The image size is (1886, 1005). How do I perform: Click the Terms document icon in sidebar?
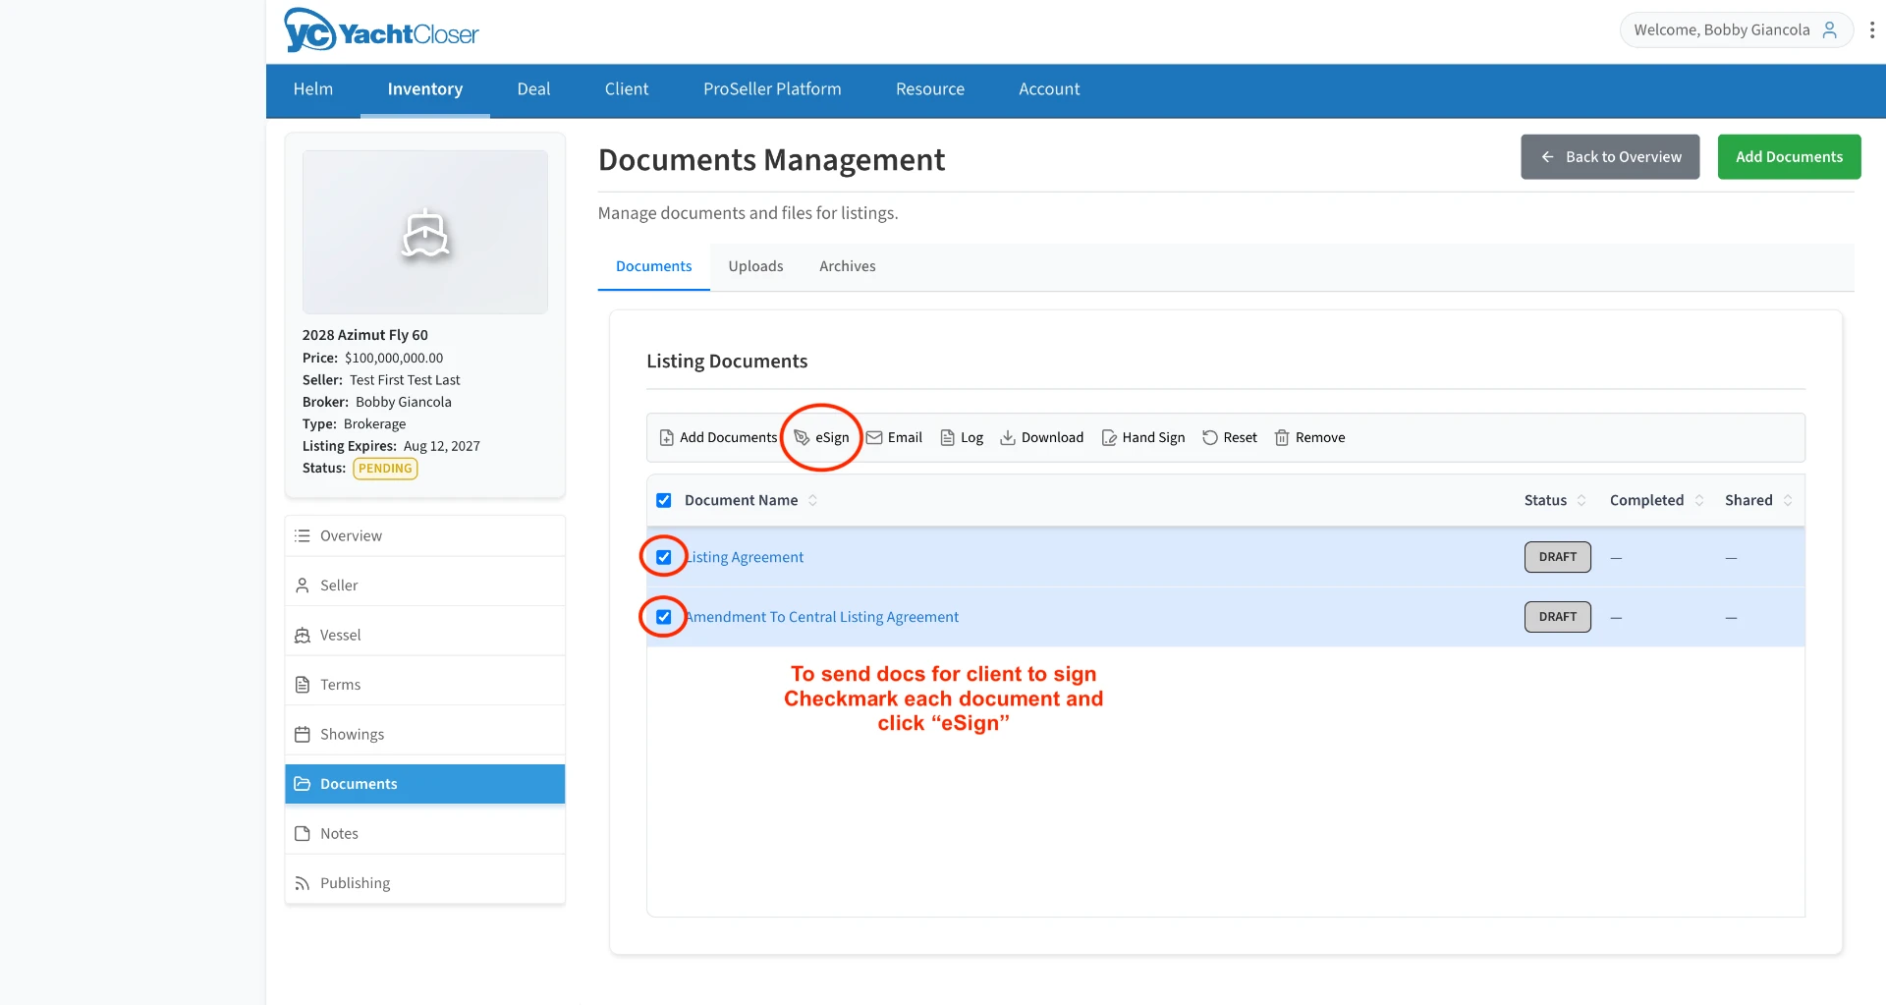(303, 685)
